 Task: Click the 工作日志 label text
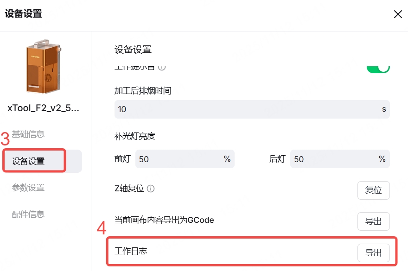tap(131, 251)
